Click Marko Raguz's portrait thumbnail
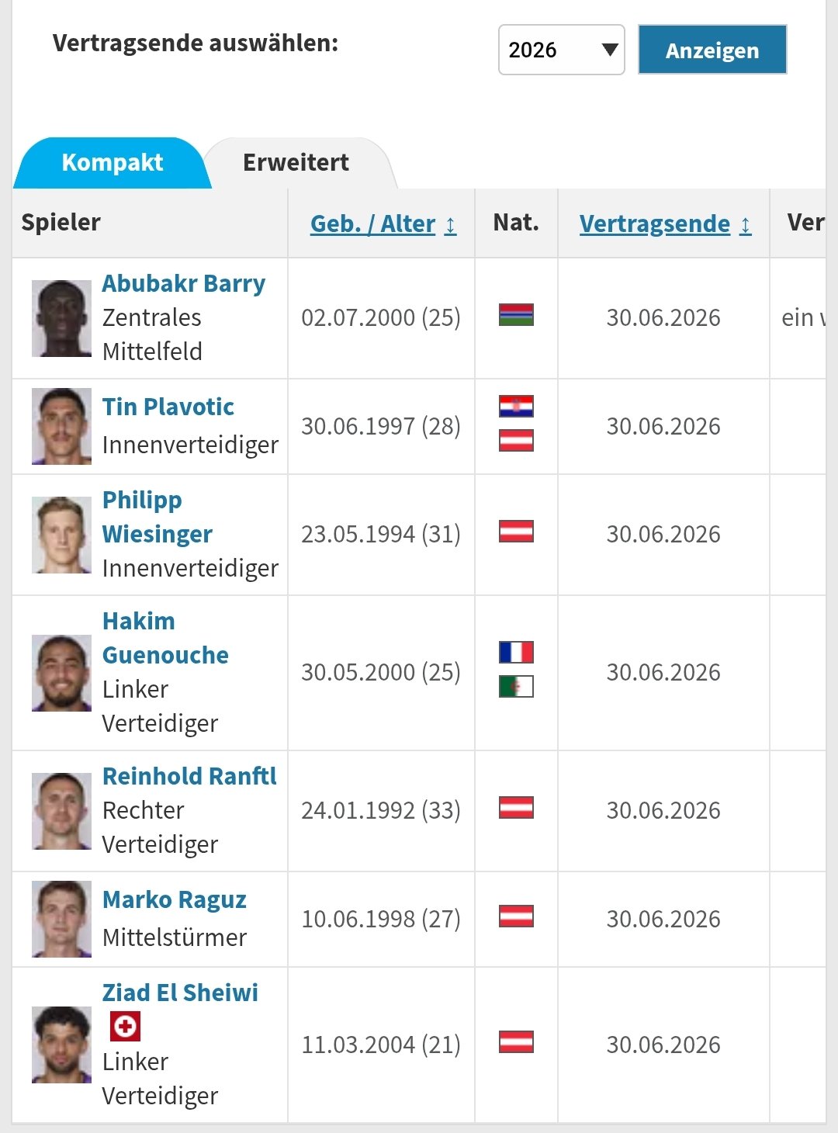The height and width of the screenshot is (1133, 838). click(x=61, y=919)
